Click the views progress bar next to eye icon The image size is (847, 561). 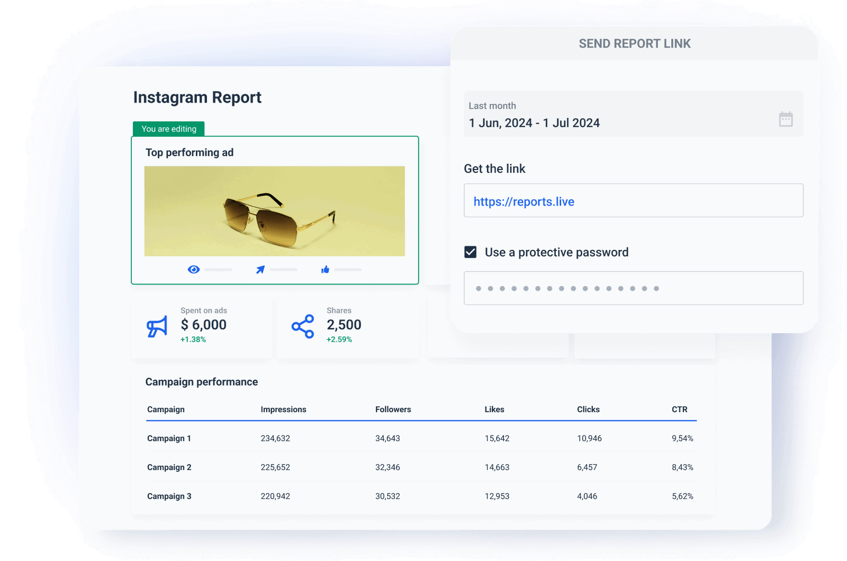pos(219,269)
